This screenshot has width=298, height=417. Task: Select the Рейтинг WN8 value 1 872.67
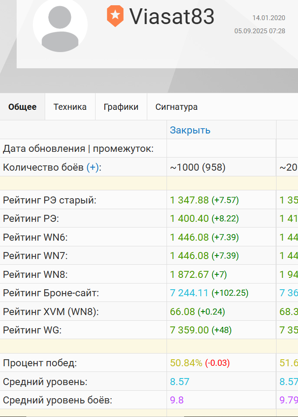[189, 275]
